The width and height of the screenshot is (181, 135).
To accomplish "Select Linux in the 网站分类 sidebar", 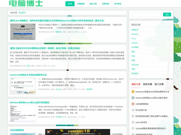I will [133, 38].
